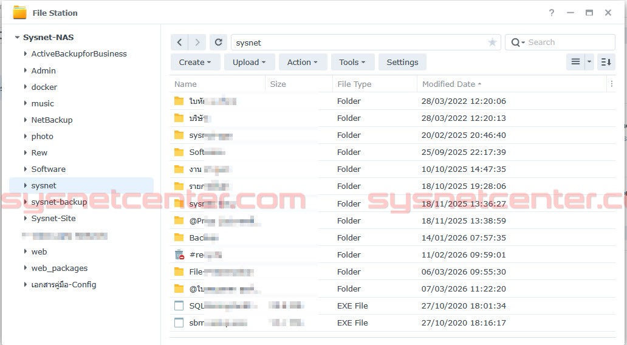Go back with the left arrow button

coord(180,43)
